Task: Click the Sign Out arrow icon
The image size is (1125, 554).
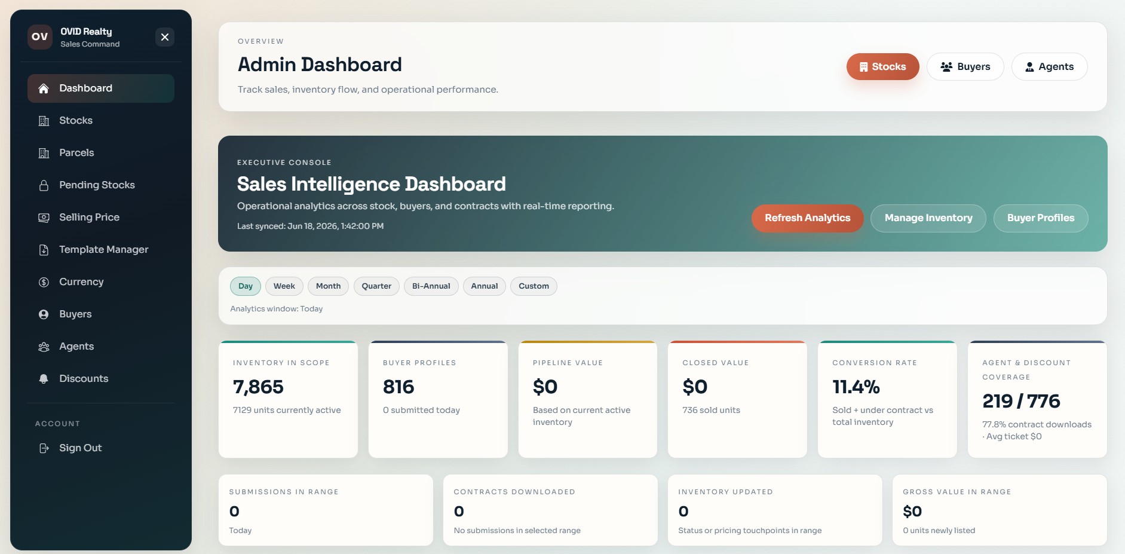Action: point(44,448)
